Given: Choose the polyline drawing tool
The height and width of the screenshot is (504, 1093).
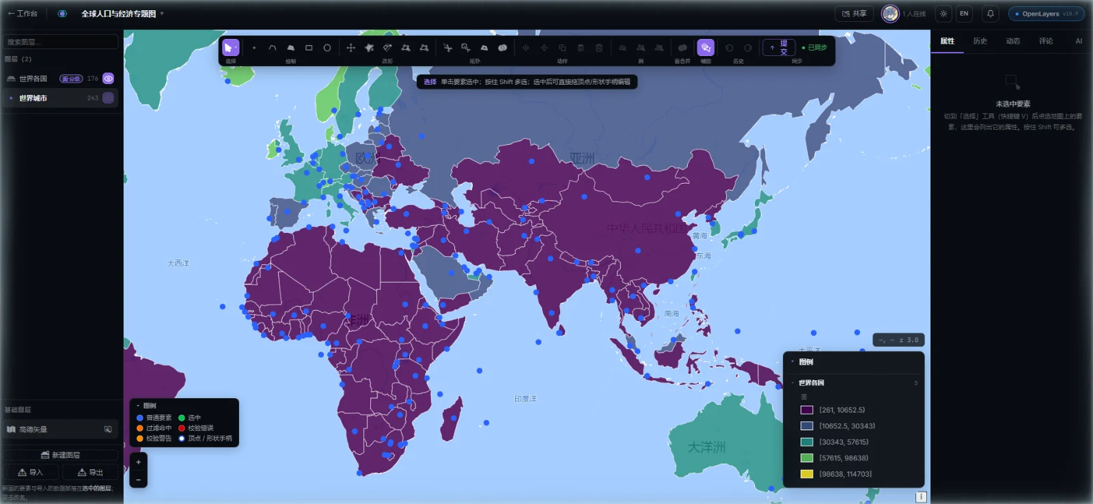Looking at the screenshot, I should [273, 48].
